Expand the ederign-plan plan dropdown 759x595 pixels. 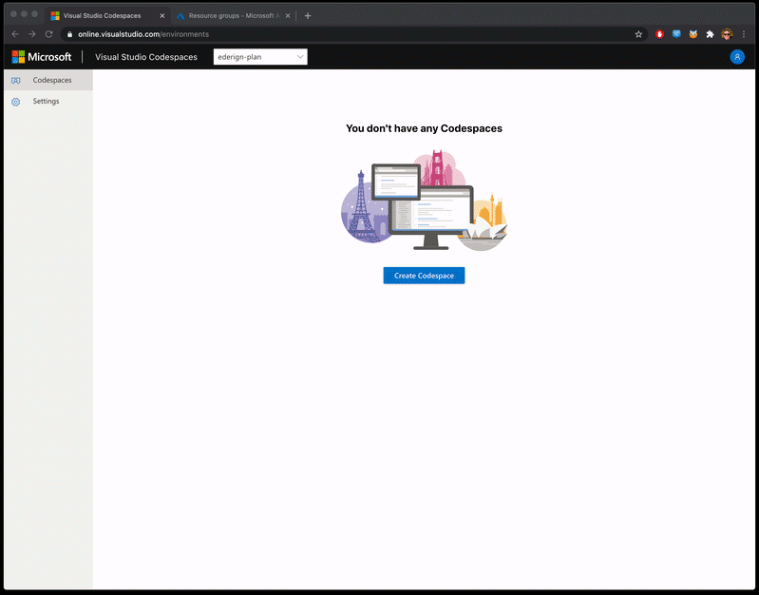coord(260,57)
